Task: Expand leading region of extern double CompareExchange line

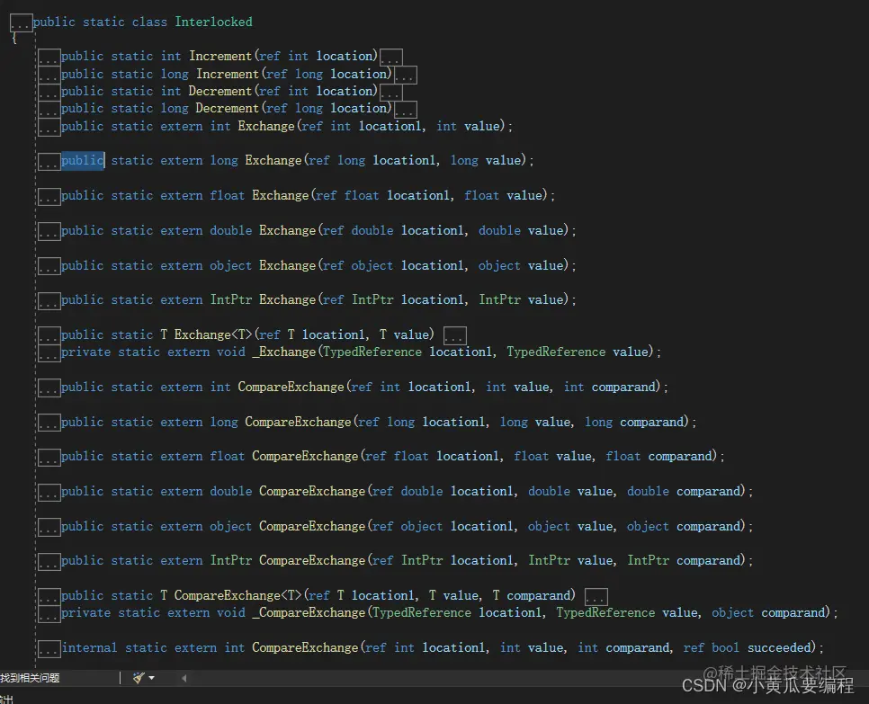Action: click(x=49, y=492)
